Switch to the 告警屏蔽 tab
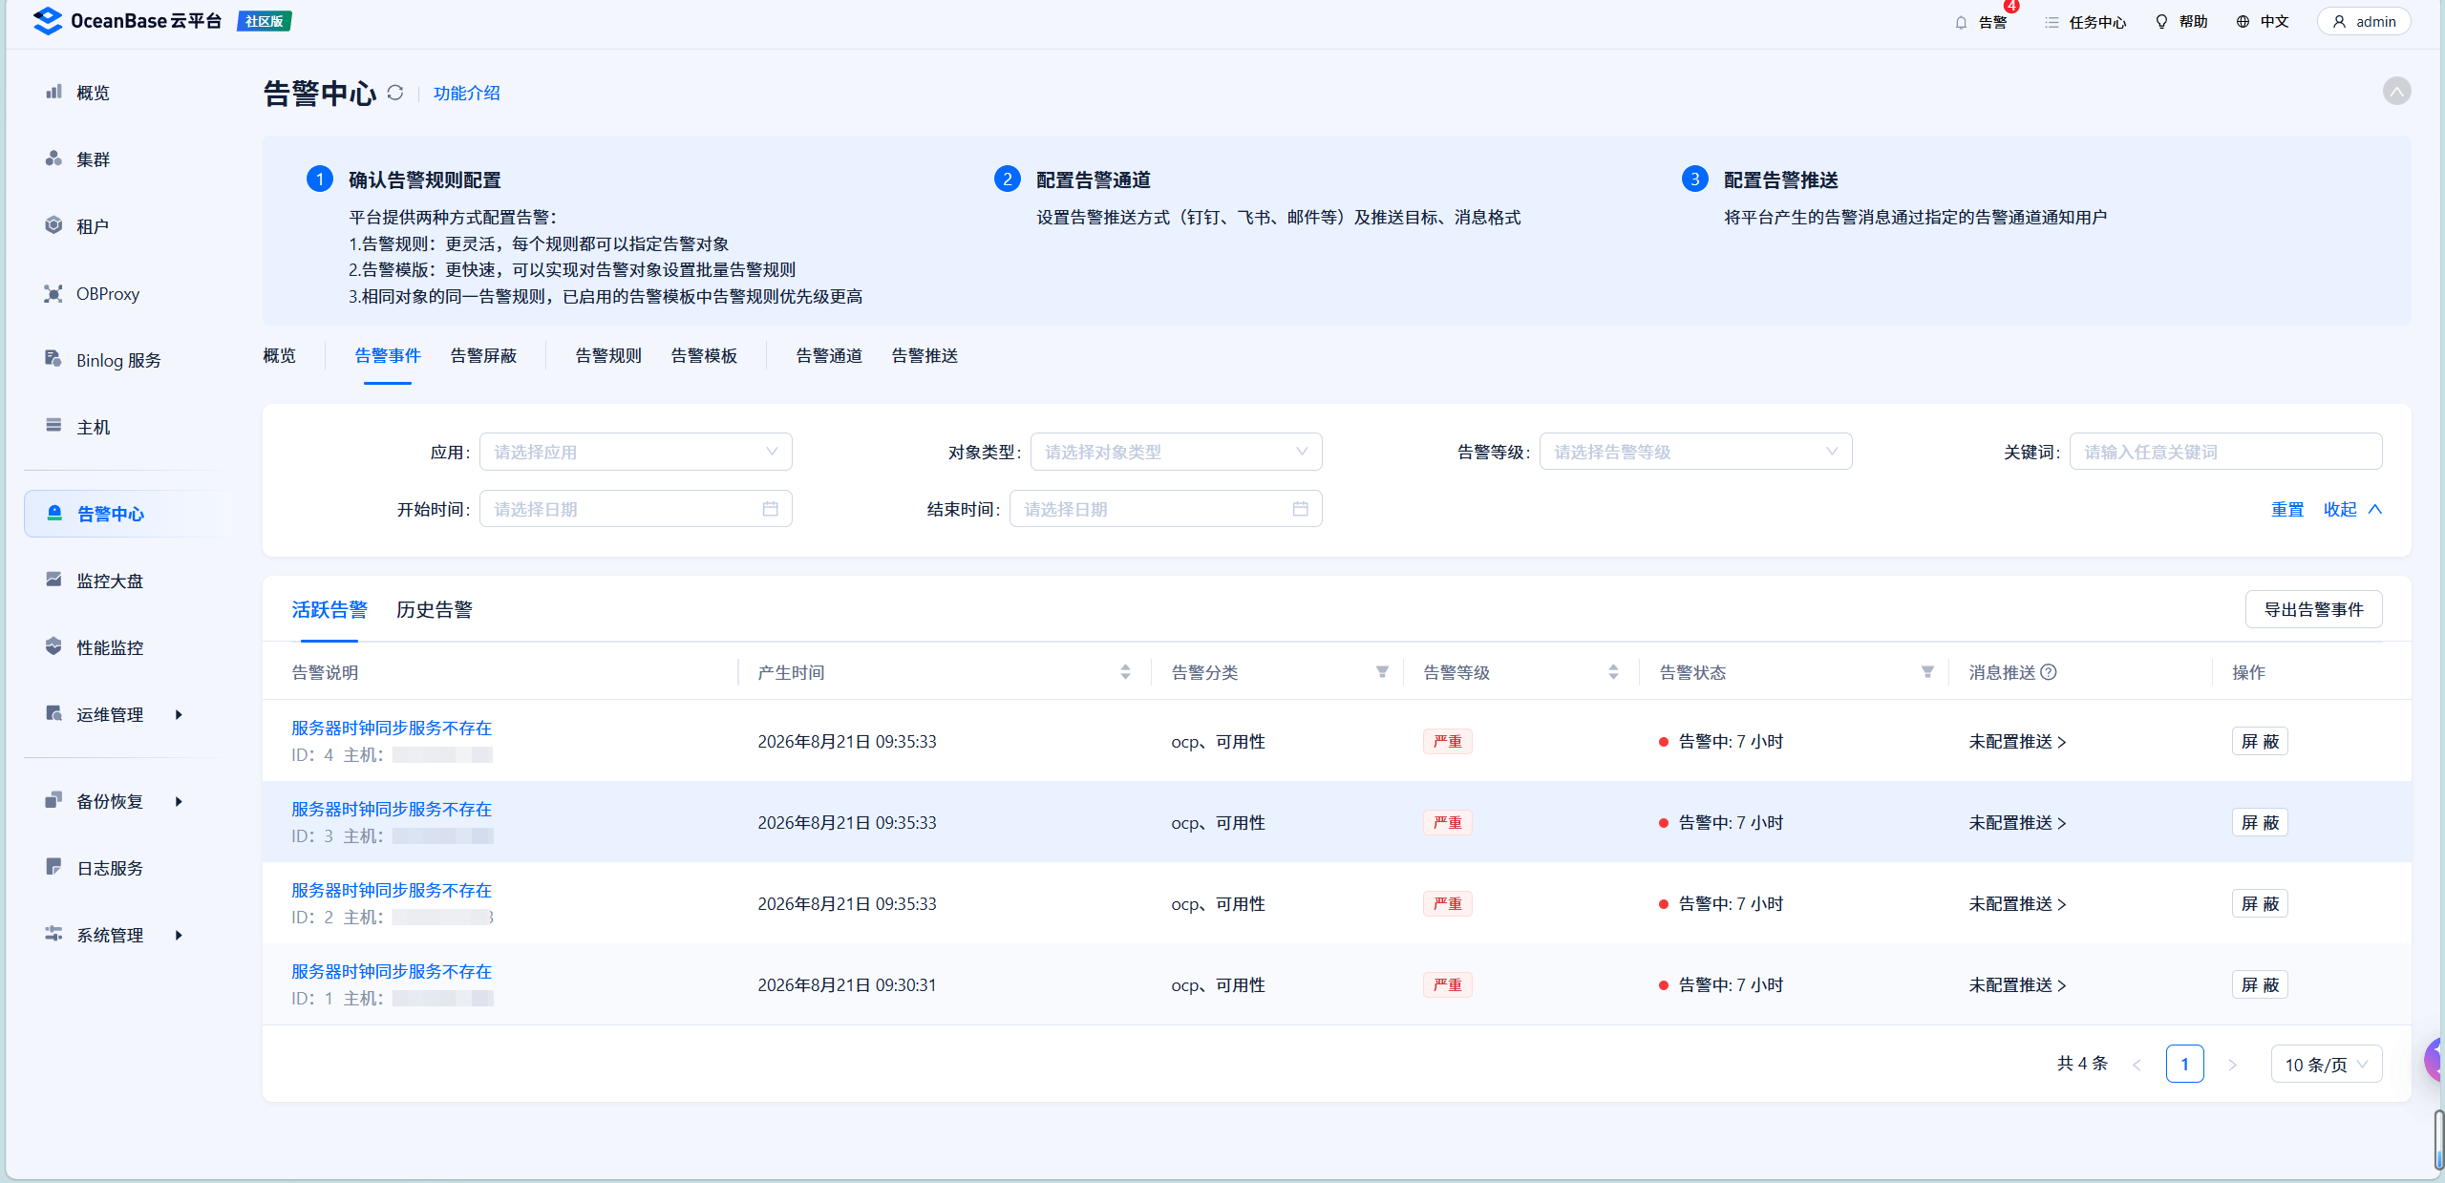Viewport: 2445px width, 1183px height. [x=483, y=356]
